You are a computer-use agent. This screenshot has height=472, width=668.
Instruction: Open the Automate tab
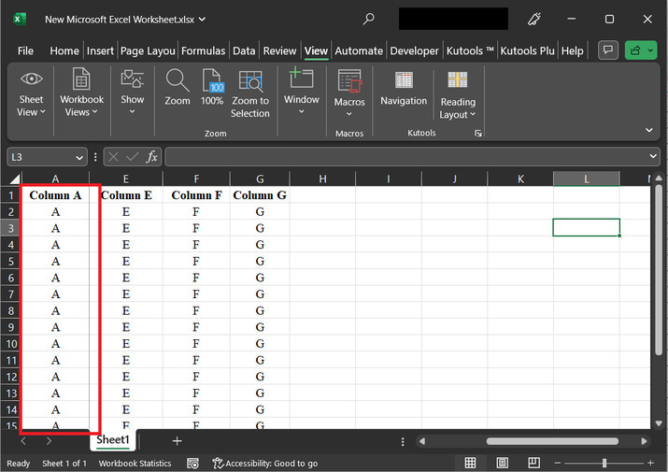click(359, 50)
